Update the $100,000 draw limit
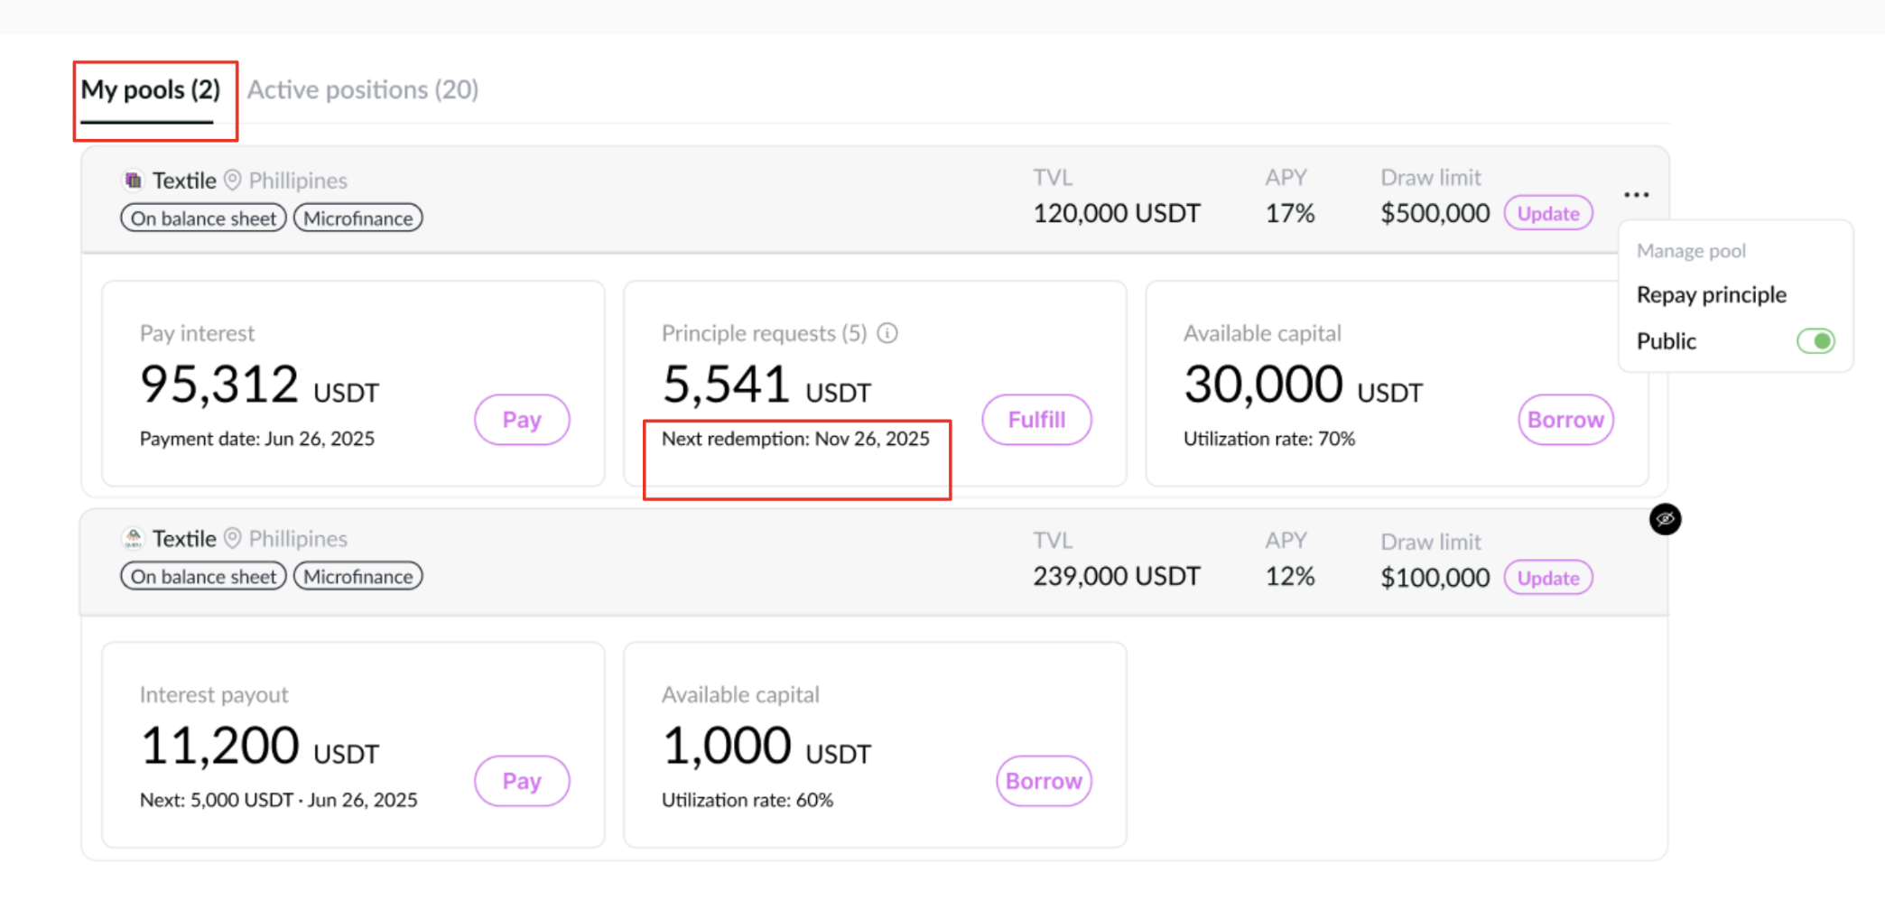Image resolution: width=1885 pixels, height=910 pixels. 1547,578
